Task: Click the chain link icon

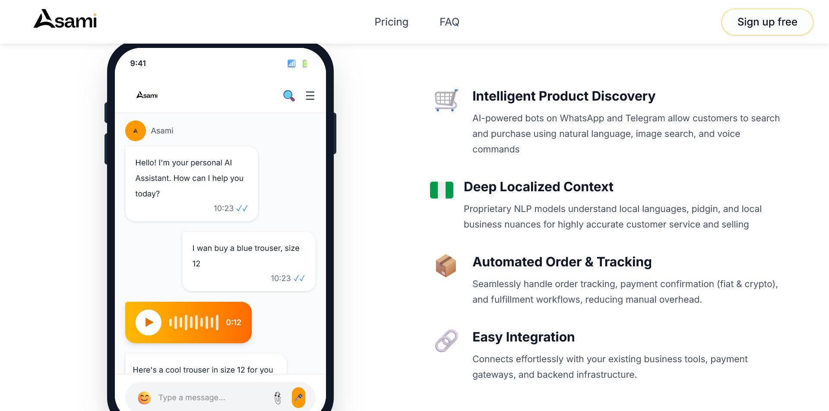Action: coord(446,341)
